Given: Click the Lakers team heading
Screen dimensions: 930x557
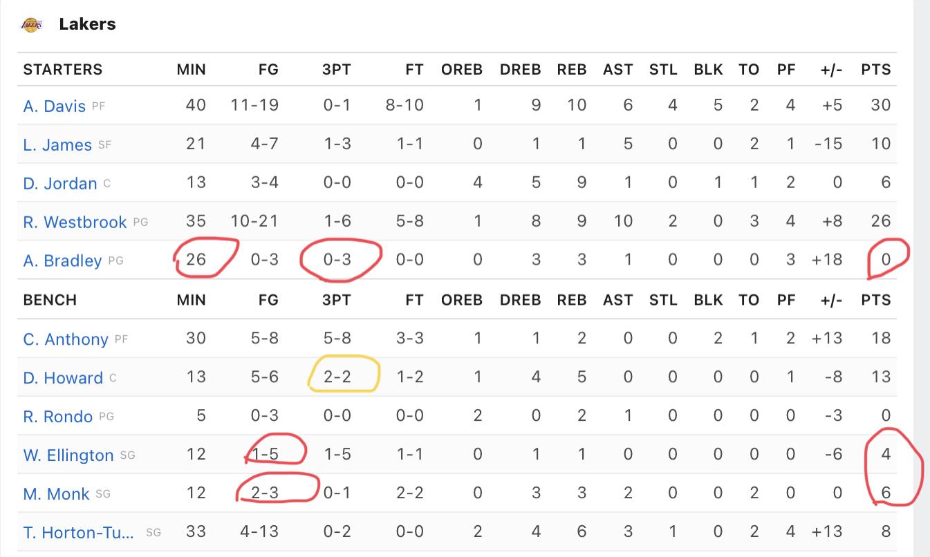Looking at the screenshot, I should click(x=87, y=24).
